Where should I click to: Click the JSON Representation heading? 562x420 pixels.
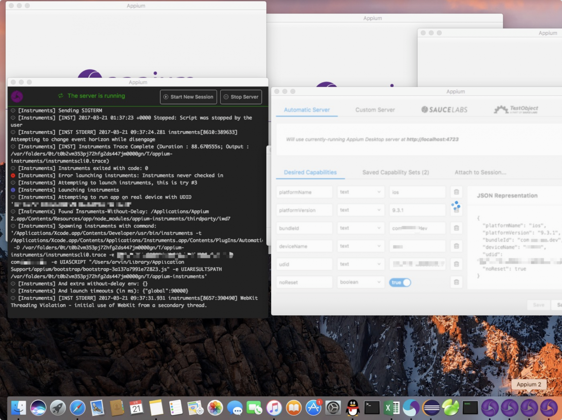pos(507,195)
